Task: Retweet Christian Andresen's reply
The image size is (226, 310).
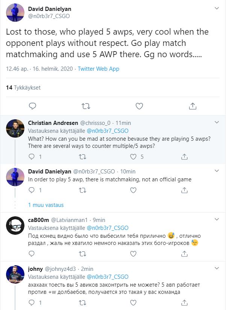Action: point(82,156)
